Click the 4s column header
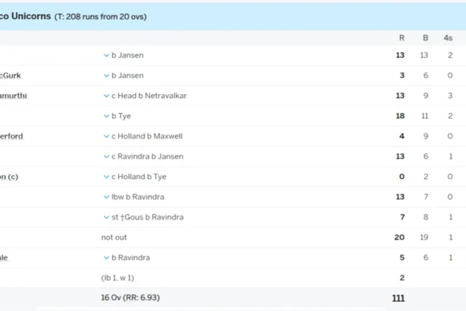Viewport: 466px width, 311px height. pyautogui.click(x=448, y=38)
